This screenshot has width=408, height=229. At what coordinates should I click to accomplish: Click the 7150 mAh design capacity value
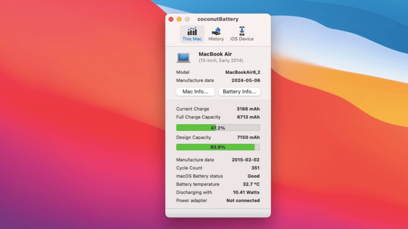click(248, 137)
